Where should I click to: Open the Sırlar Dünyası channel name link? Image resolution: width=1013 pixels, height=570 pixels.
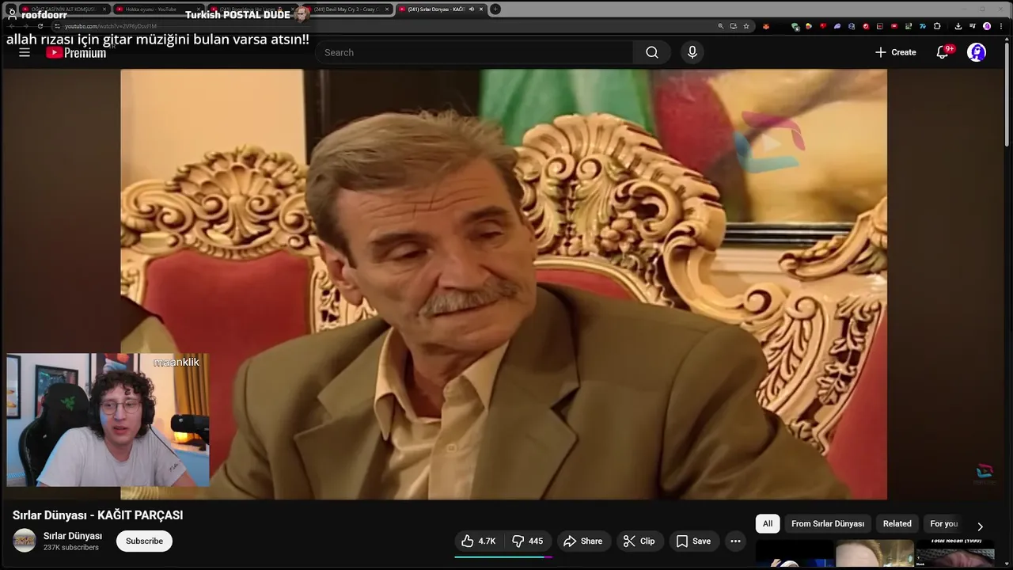[x=73, y=536]
